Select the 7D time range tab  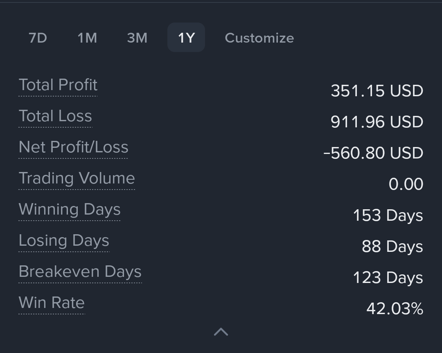(x=38, y=38)
